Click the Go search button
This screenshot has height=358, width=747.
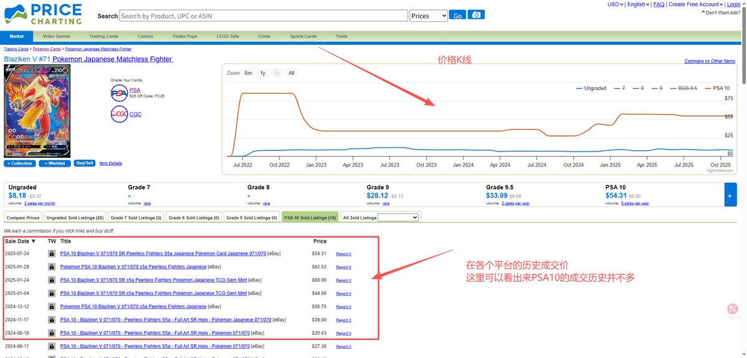coord(457,15)
